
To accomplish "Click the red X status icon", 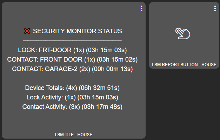I will tap(27, 31).
